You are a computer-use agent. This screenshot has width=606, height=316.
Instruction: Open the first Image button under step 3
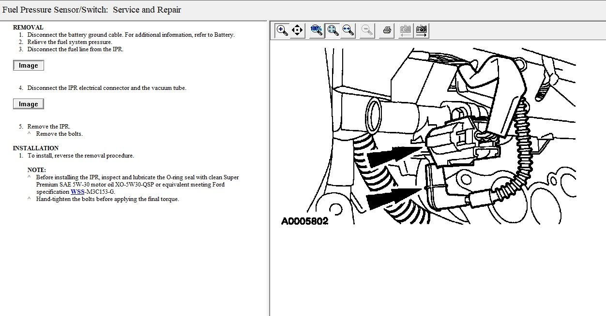point(29,66)
